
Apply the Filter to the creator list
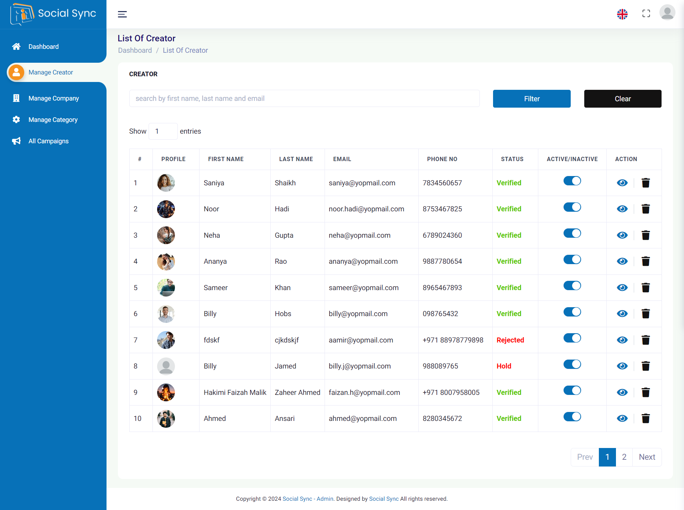pyautogui.click(x=532, y=99)
